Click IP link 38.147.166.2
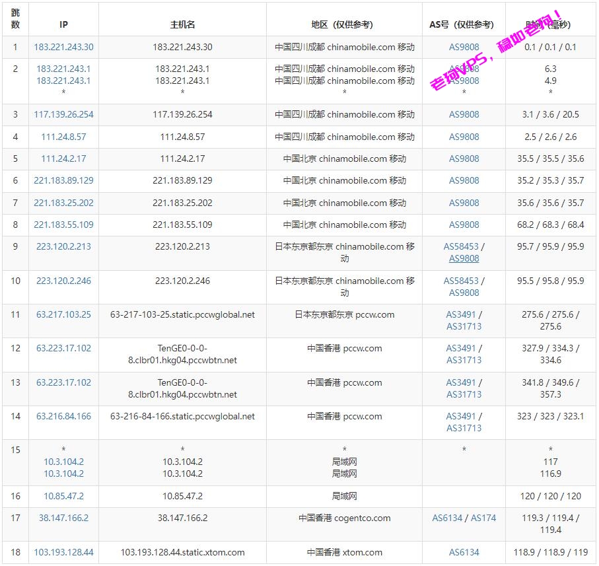The height and width of the screenshot is (566, 599). (63, 518)
